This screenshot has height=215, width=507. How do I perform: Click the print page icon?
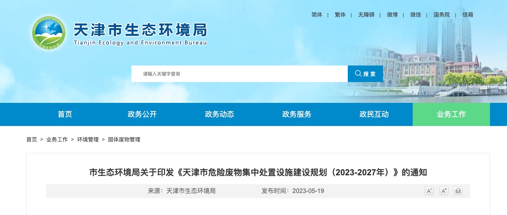(x=458, y=191)
